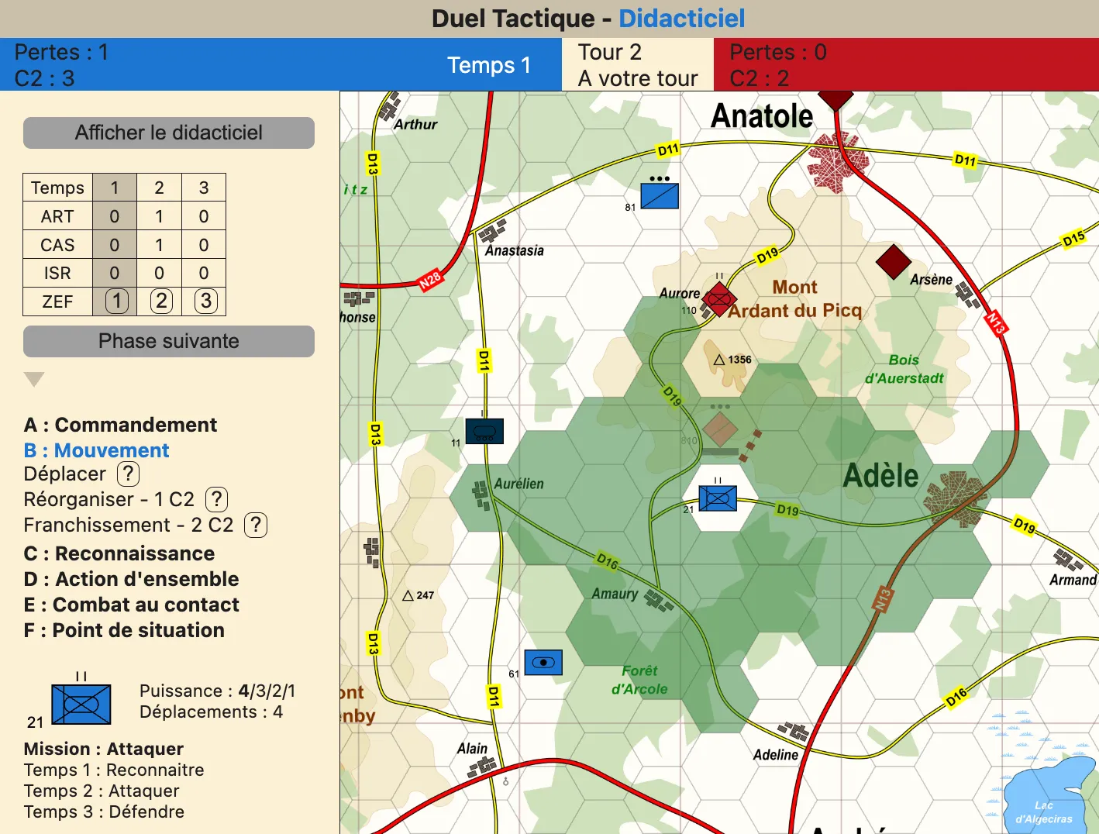Open phase B : Mouvement
This screenshot has width=1099, height=834.
[x=97, y=450]
